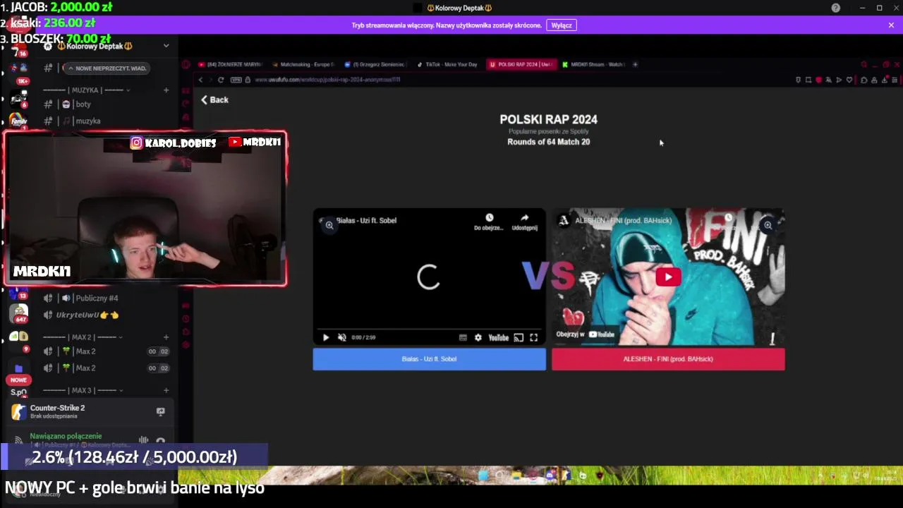Zoom the left video with magnifier icon
Image resolution: width=903 pixels, height=508 pixels.
[329, 225]
